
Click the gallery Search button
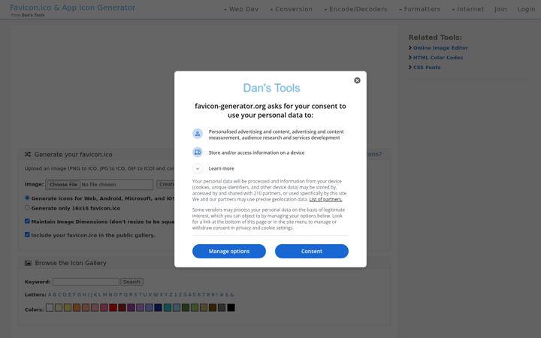pos(131,282)
